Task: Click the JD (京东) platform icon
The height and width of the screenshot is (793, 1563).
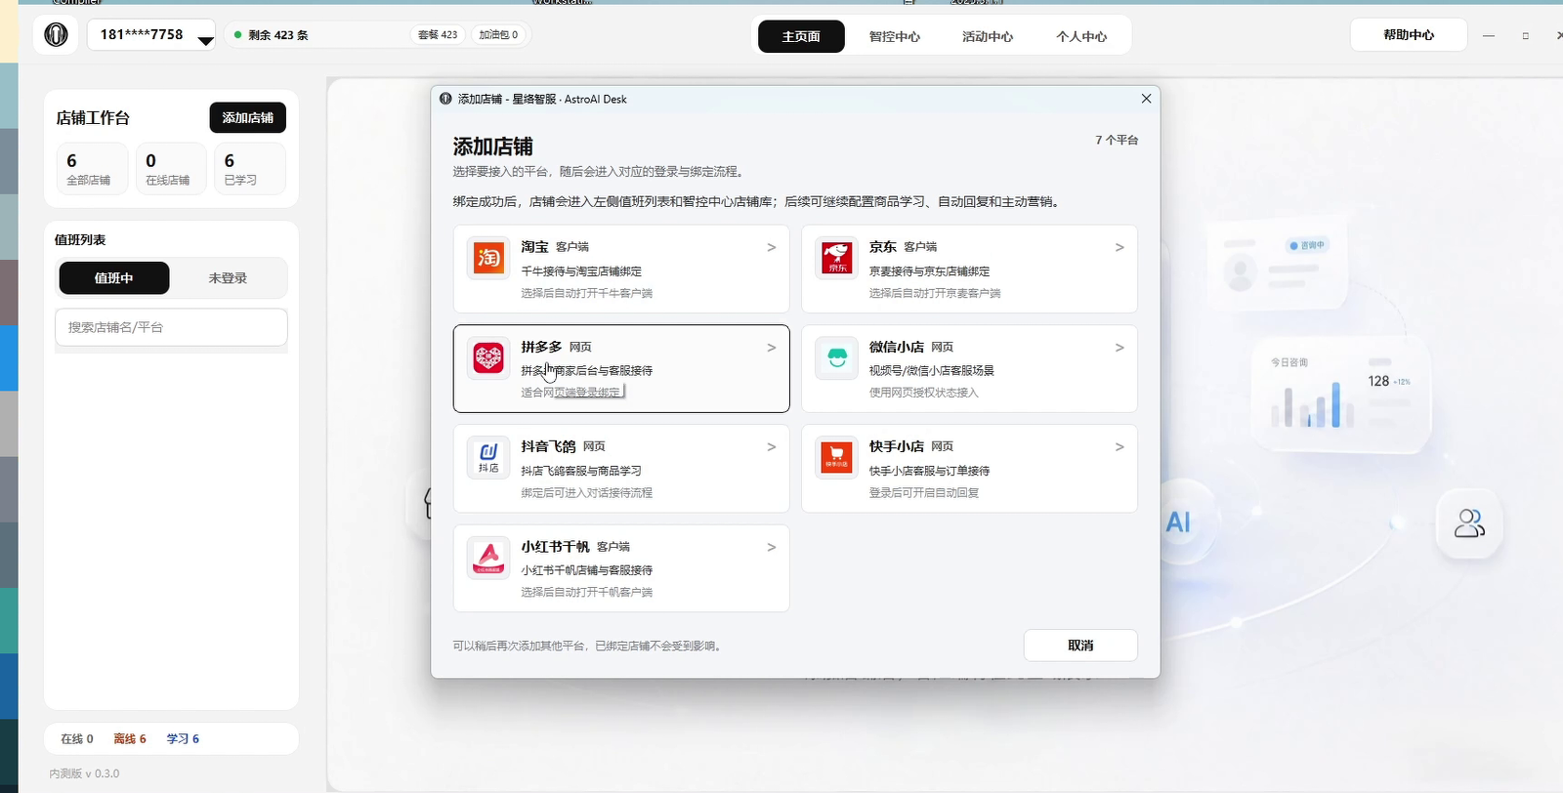Action: [x=836, y=258]
